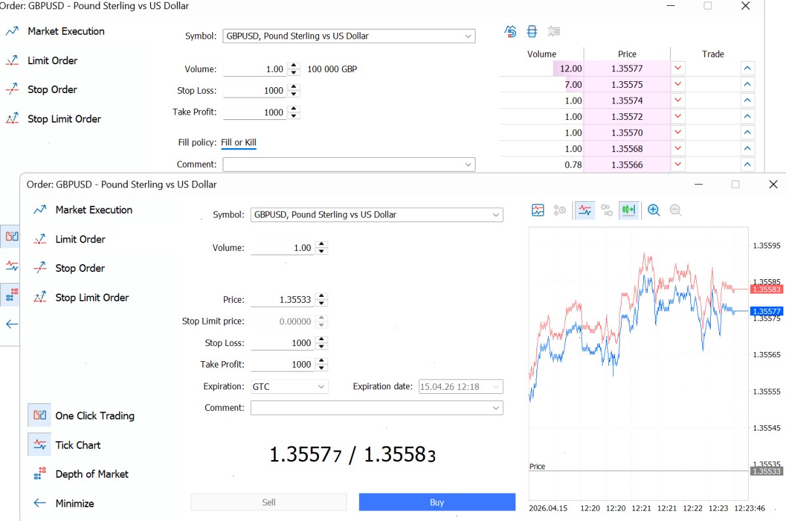Image resolution: width=786 pixels, height=521 pixels.
Task: Click sell arrow at price 1.35577
Action: 678,68
